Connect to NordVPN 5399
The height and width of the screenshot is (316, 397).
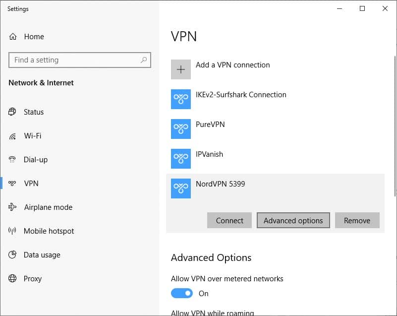pyautogui.click(x=229, y=220)
